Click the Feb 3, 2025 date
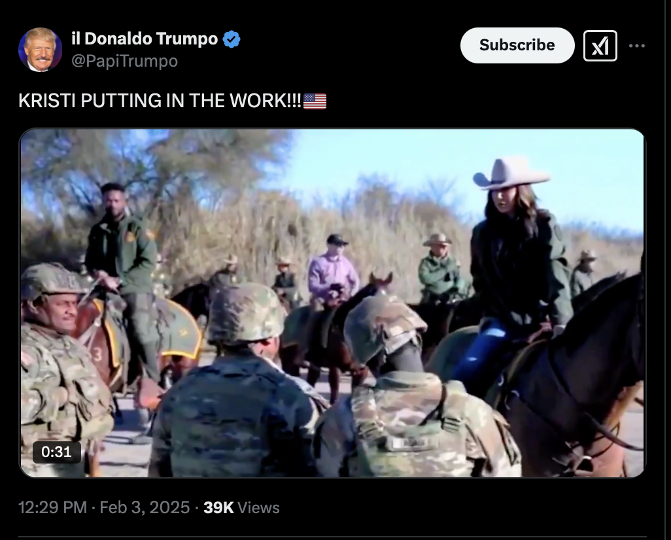The width and height of the screenshot is (671, 540). 145,507
